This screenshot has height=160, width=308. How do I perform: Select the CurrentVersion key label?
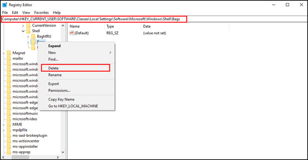[44, 25]
